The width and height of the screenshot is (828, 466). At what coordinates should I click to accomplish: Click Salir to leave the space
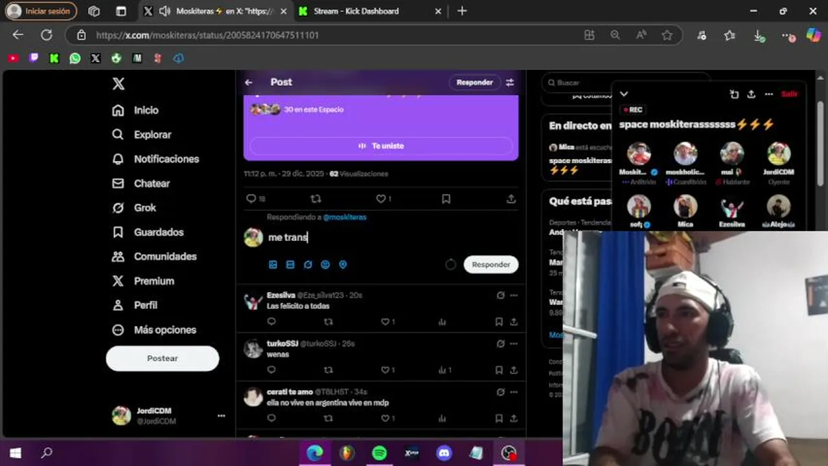[x=789, y=94]
